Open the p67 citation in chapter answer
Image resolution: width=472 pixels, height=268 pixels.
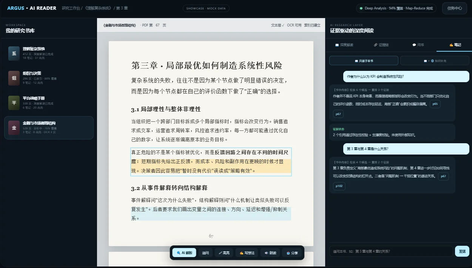443,176
